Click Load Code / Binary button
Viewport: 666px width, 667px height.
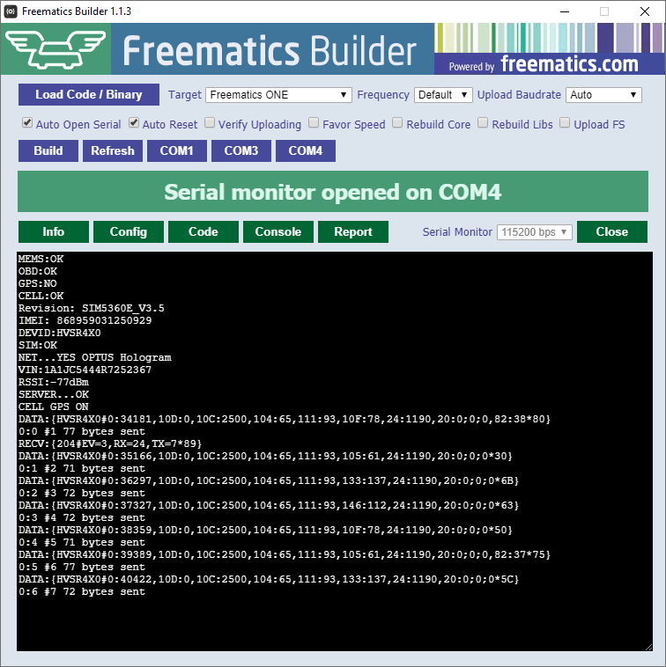(89, 94)
